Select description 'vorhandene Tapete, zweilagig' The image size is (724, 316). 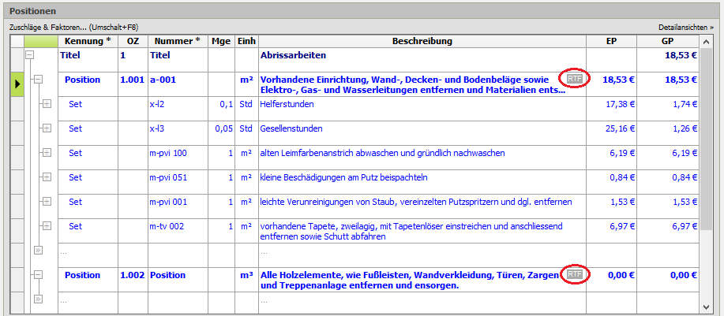422,231
